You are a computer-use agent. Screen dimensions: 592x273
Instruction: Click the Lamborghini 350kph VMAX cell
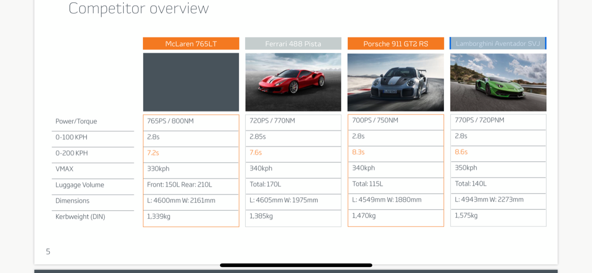[x=466, y=168]
